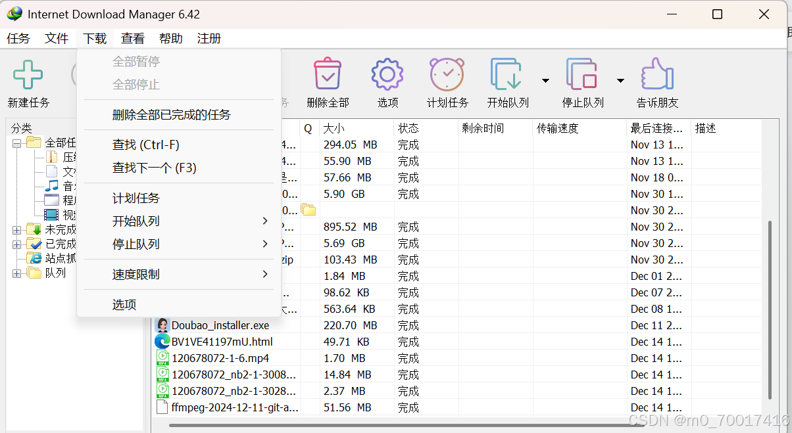Viewport: 792px width, 433px height.
Task: Expand the Finished (已完成) tree node
Action: pos(16,244)
